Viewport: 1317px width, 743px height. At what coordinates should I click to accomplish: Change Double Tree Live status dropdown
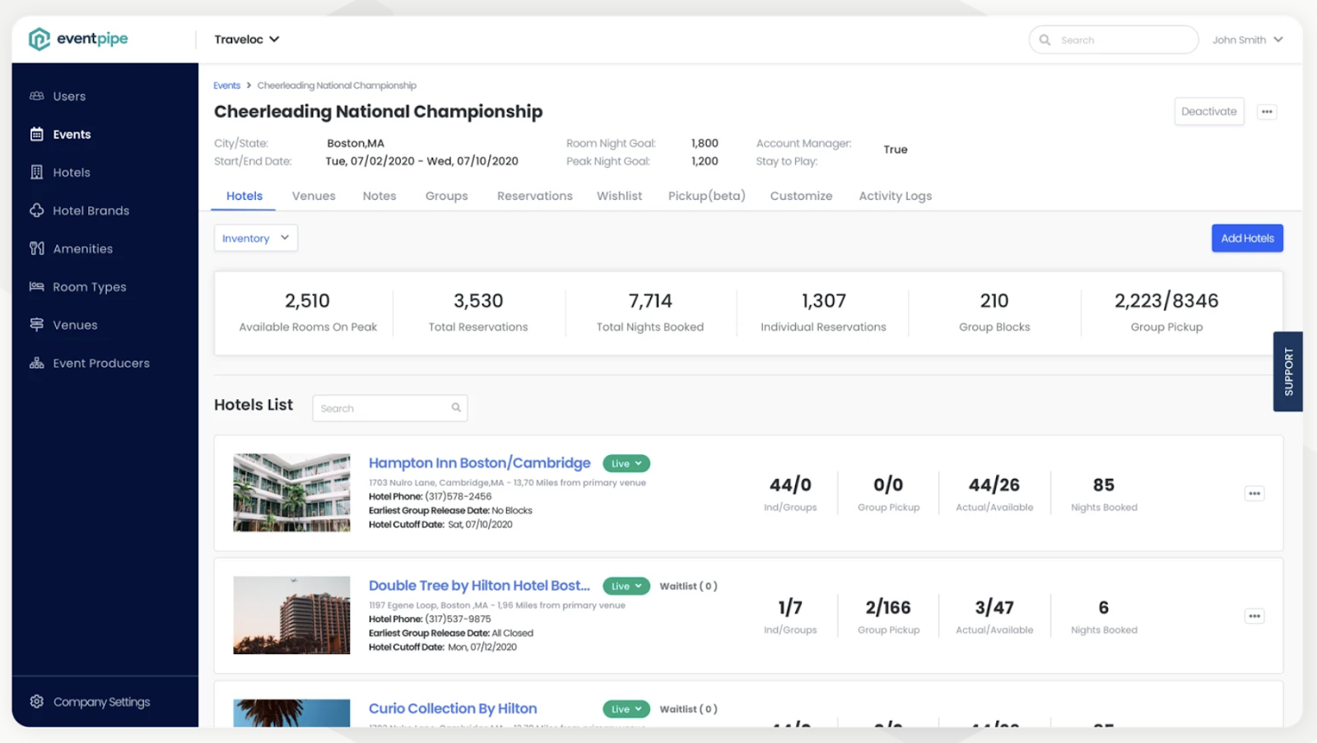point(626,586)
